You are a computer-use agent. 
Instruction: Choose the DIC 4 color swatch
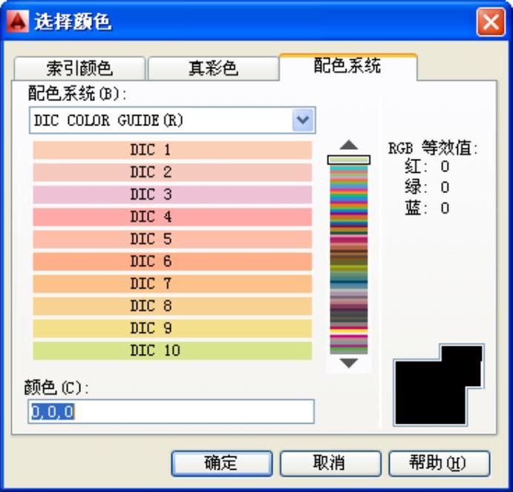pos(172,217)
